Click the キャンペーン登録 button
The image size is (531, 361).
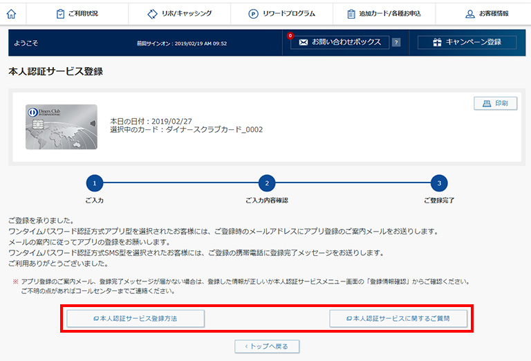coord(467,42)
